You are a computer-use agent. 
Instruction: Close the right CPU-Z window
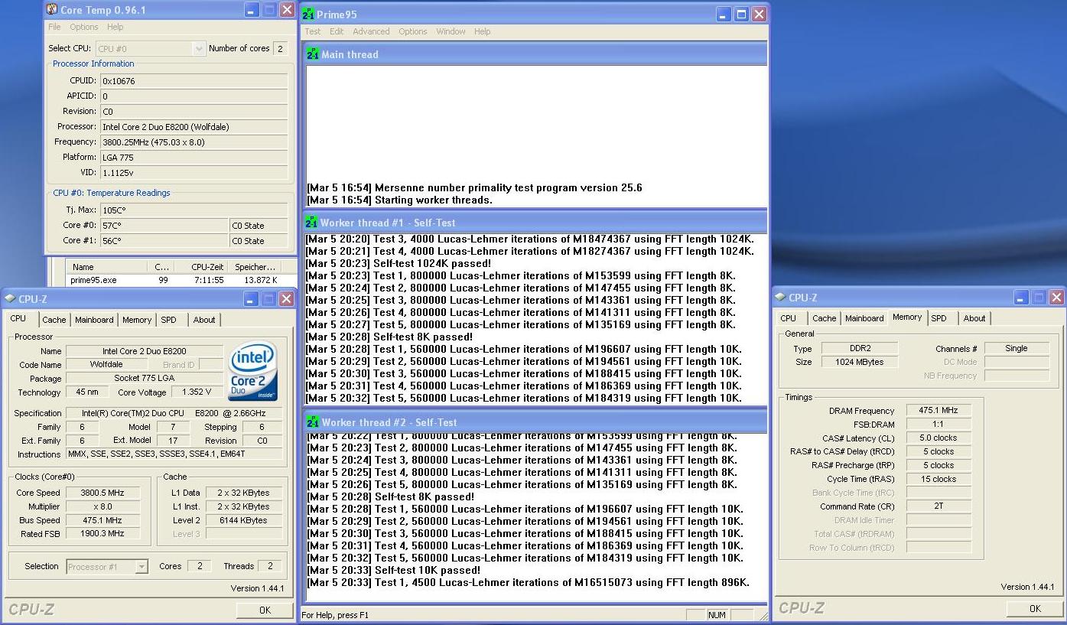(1056, 298)
